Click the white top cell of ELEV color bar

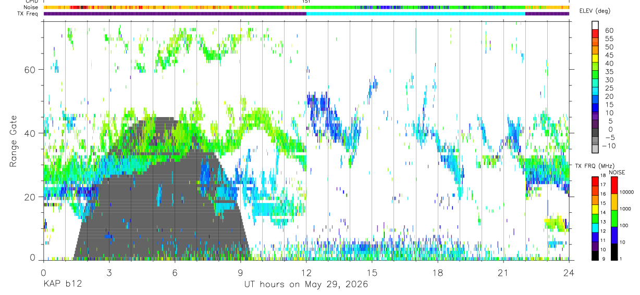point(595,25)
